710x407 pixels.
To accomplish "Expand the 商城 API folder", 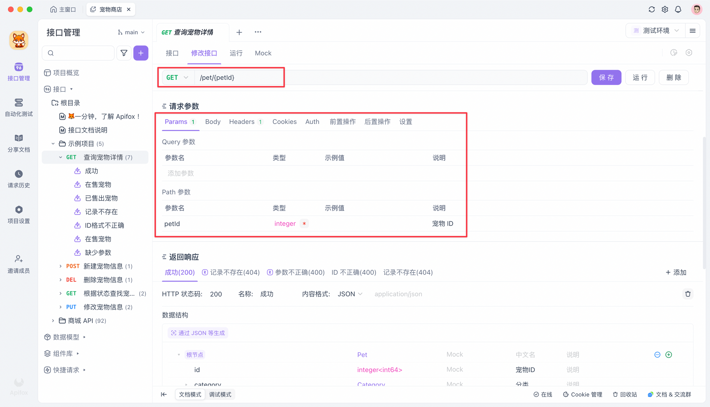I will pos(53,321).
